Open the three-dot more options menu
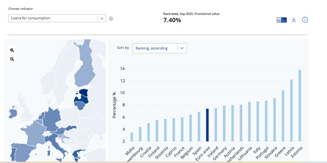The width and height of the screenshot is (327, 163). [305, 20]
